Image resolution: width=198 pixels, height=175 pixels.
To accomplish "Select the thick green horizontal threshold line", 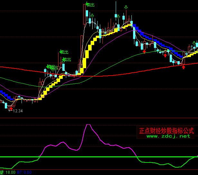I will (x=96, y=157).
